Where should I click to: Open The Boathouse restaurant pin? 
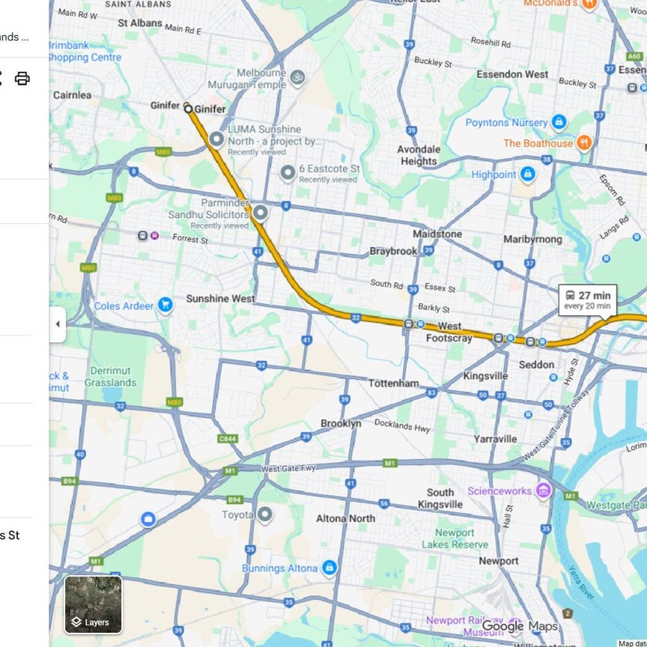pyautogui.click(x=584, y=143)
